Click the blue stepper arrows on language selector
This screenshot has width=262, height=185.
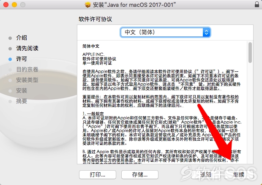(x=206, y=32)
